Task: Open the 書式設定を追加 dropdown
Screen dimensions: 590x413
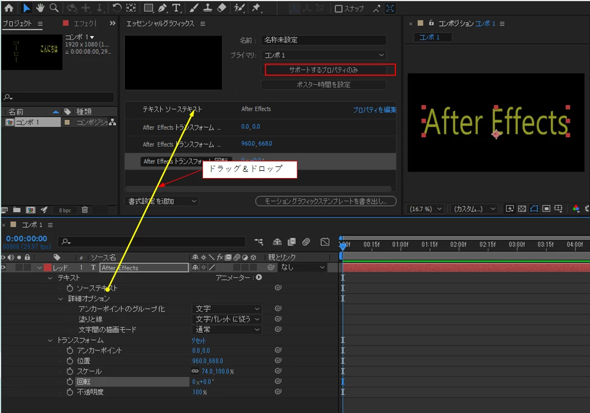Action: [162, 201]
